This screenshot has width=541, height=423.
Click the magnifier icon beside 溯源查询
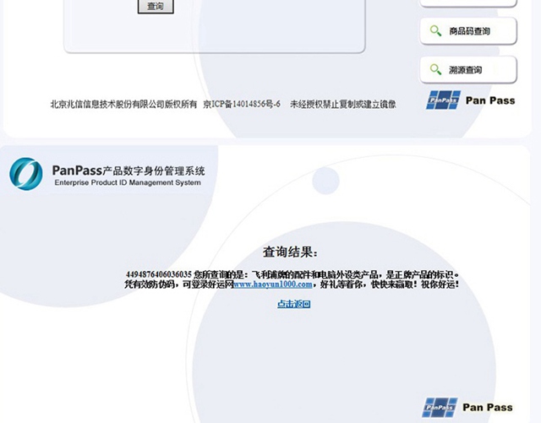(x=436, y=70)
